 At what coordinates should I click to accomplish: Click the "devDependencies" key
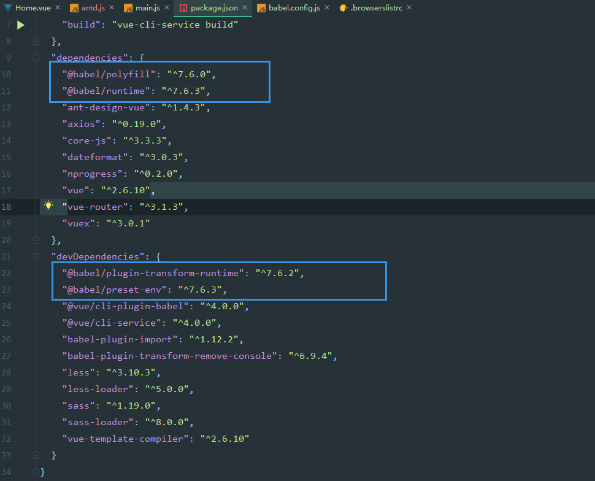click(x=98, y=256)
